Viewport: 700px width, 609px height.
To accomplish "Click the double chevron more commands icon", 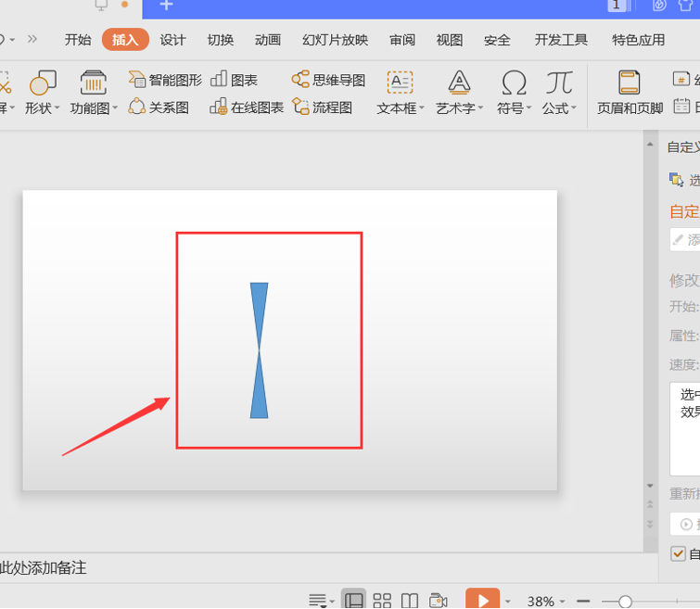I will 32,39.
